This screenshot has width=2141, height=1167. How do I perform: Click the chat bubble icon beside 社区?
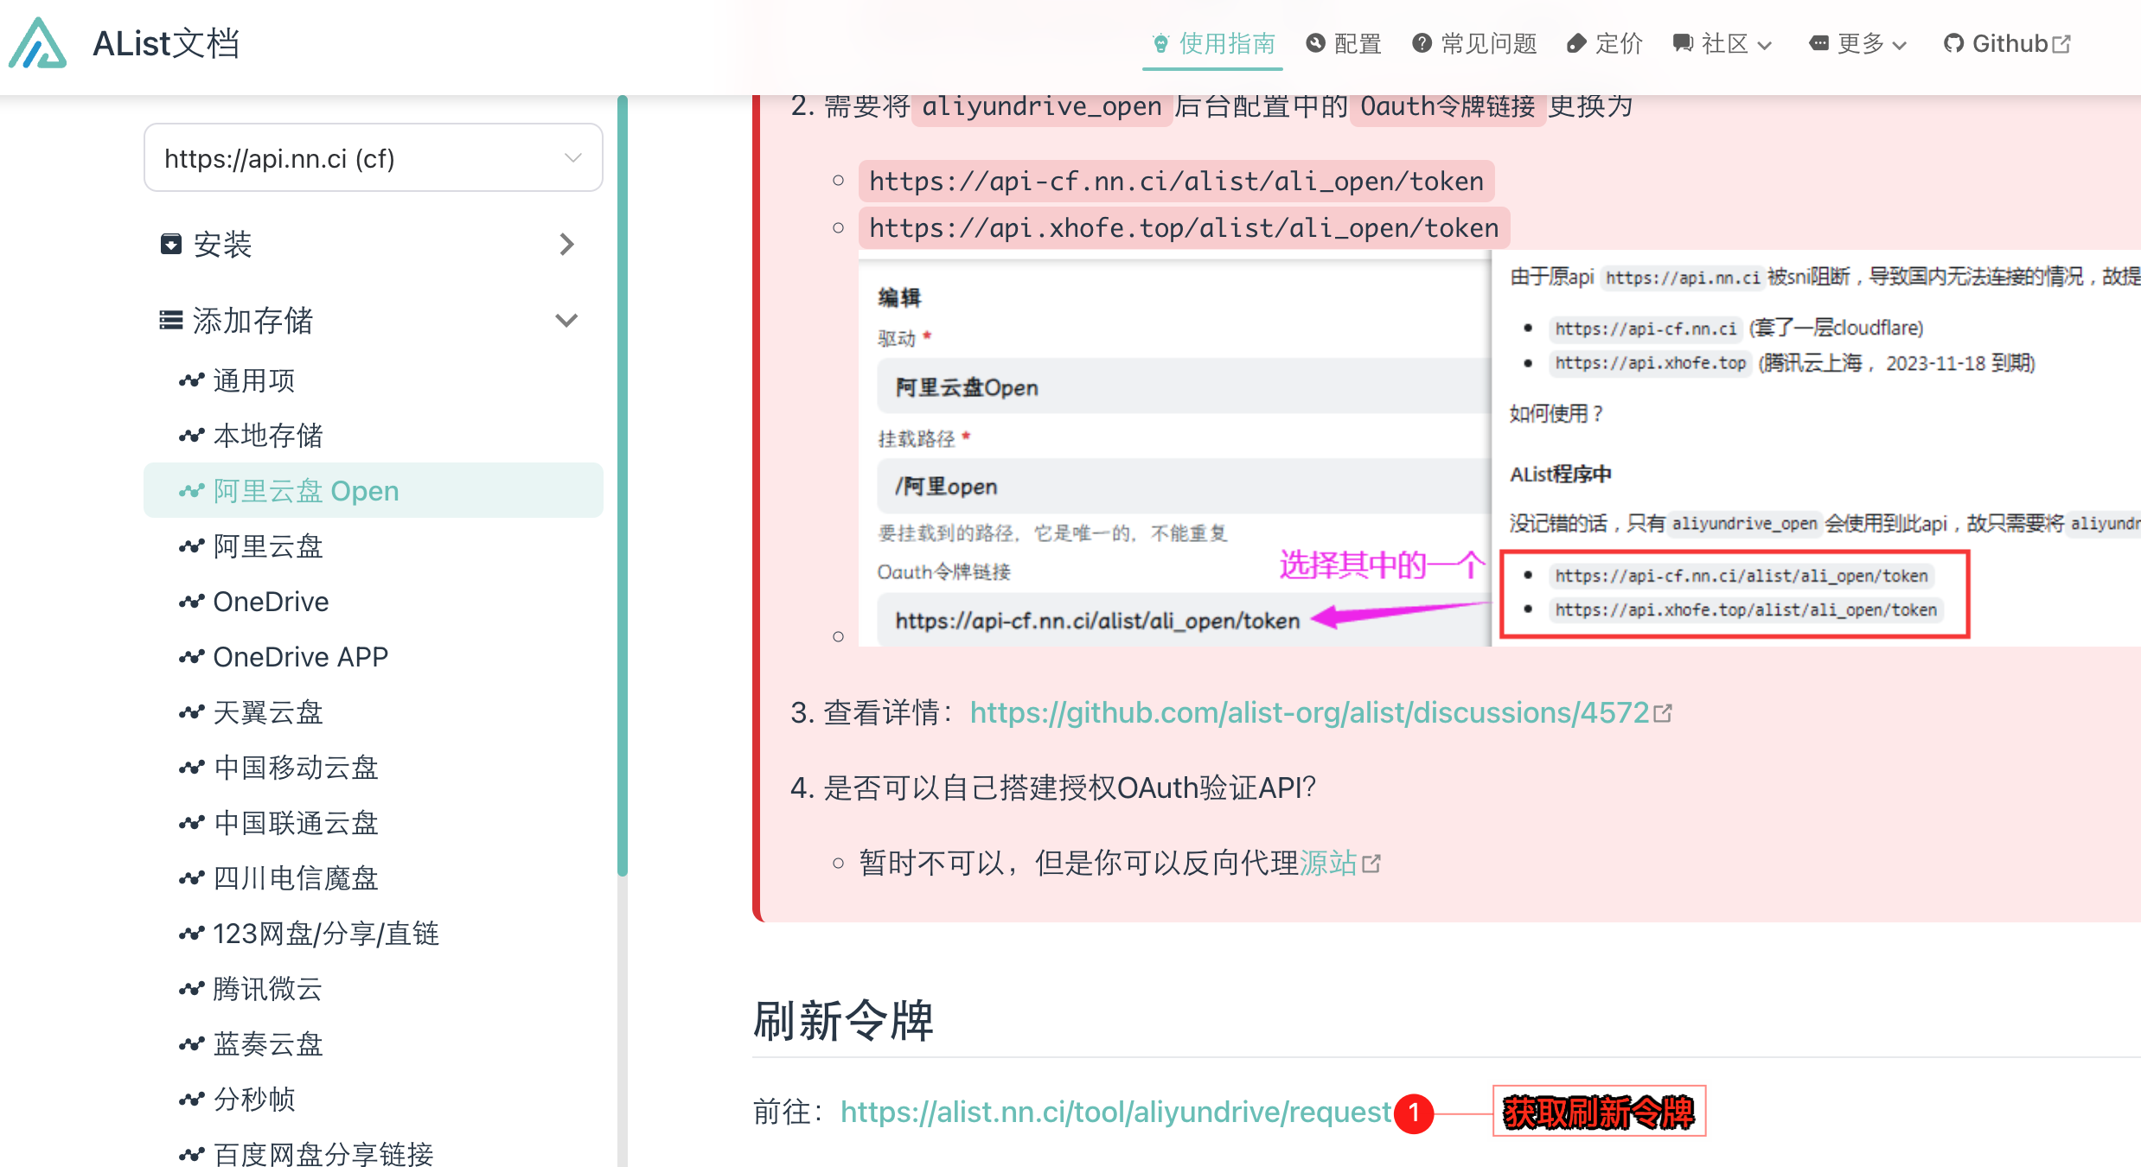[x=1682, y=43]
